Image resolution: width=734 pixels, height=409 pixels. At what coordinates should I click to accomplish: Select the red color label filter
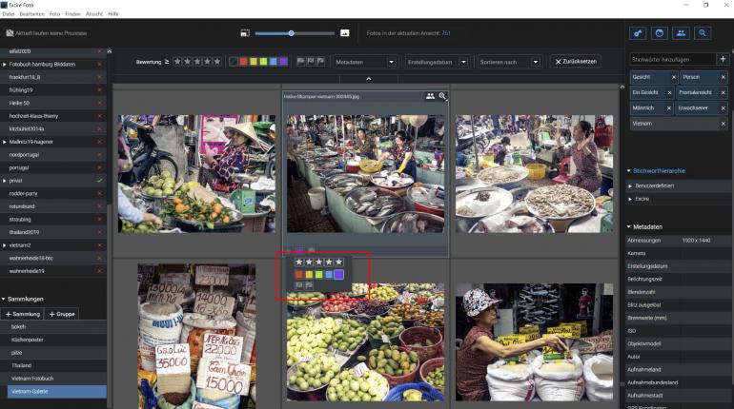pyautogui.click(x=245, y=62)
